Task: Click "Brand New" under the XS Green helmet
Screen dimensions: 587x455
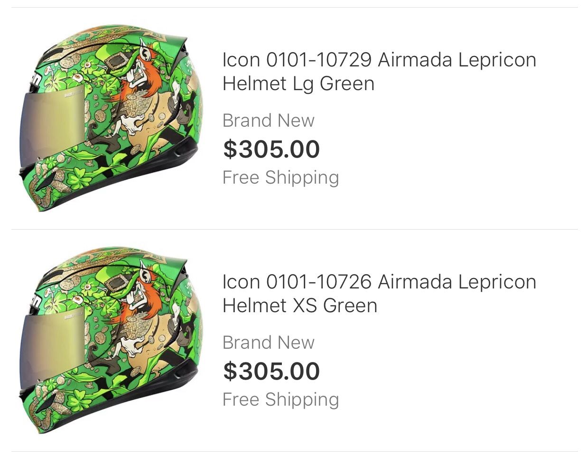Action: click(x=269, y=343)
